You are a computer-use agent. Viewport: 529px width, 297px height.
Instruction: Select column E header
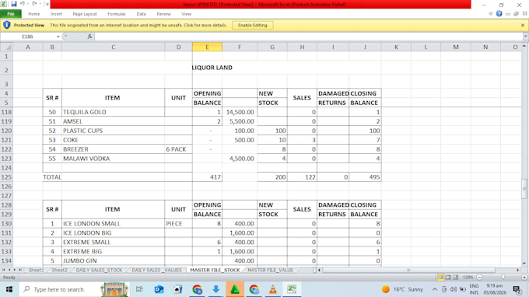[207, 47]
